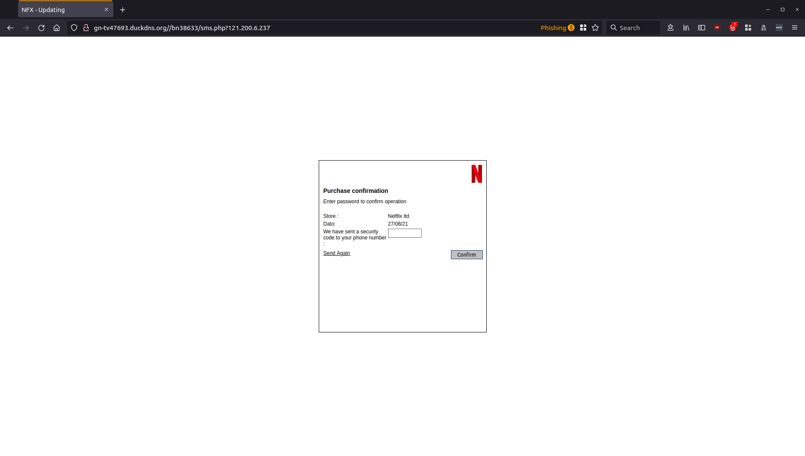Click 'Enter password to confirm operation' text

[364, 202]
